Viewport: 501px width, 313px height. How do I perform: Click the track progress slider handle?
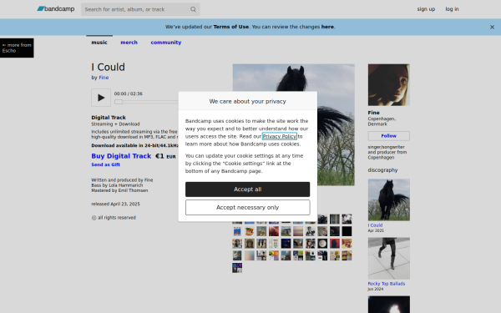click(119, 102)
